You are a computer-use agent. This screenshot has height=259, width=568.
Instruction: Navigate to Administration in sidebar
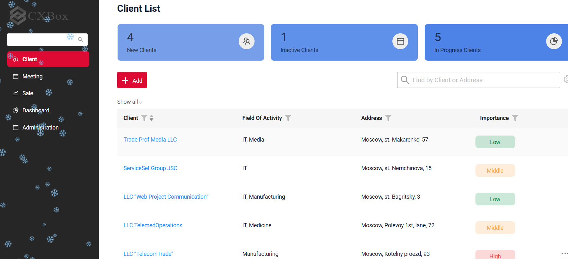click(x=40, y=128)
